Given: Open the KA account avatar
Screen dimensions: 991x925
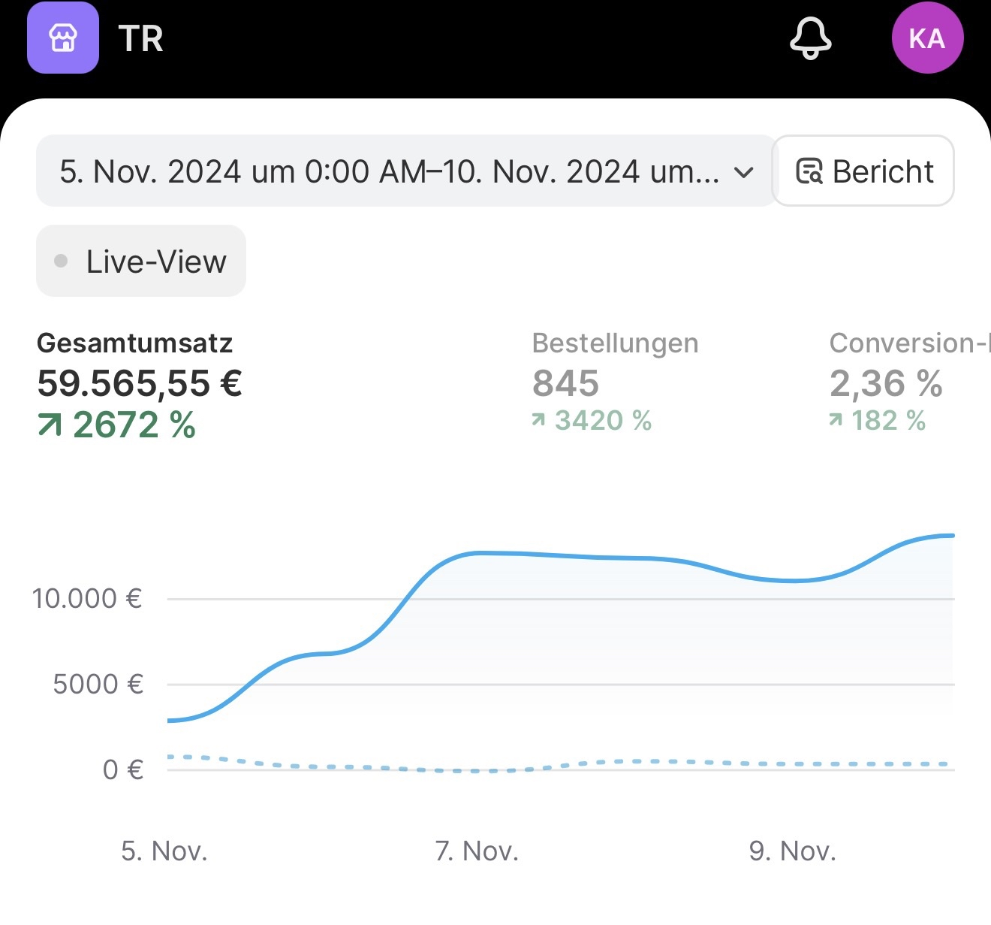Looking at the screenshot, I should [928, 37].
